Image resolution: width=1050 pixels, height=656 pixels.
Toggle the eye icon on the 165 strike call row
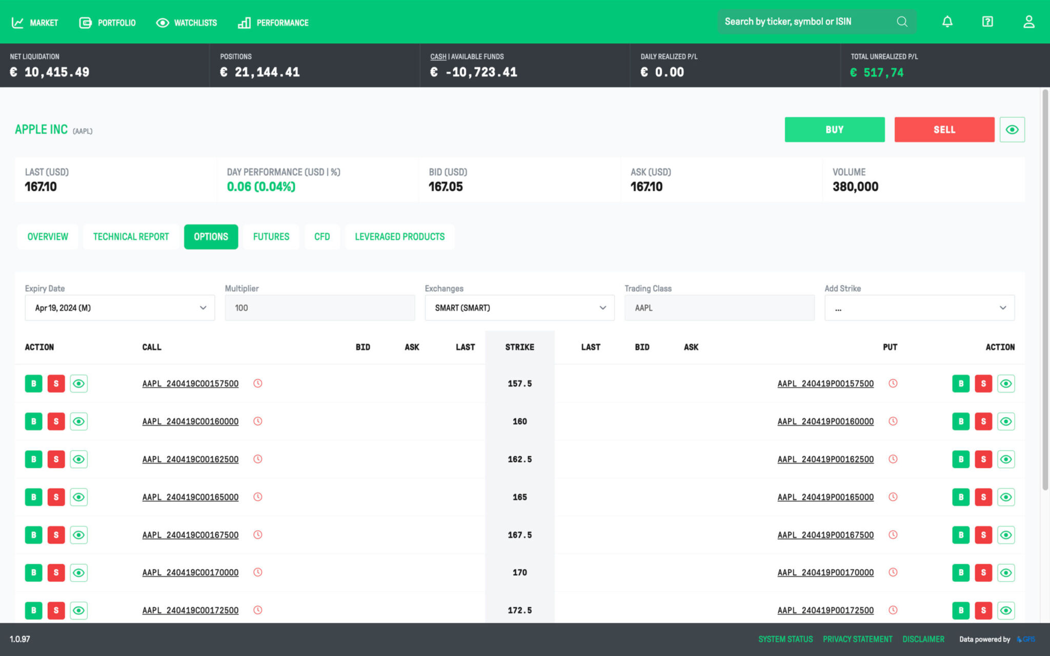tap(79, 497)
